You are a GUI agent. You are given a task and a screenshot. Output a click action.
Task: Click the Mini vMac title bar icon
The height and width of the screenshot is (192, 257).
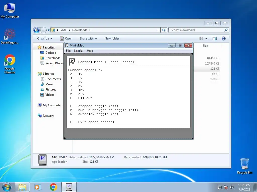(x=67, y=45)
